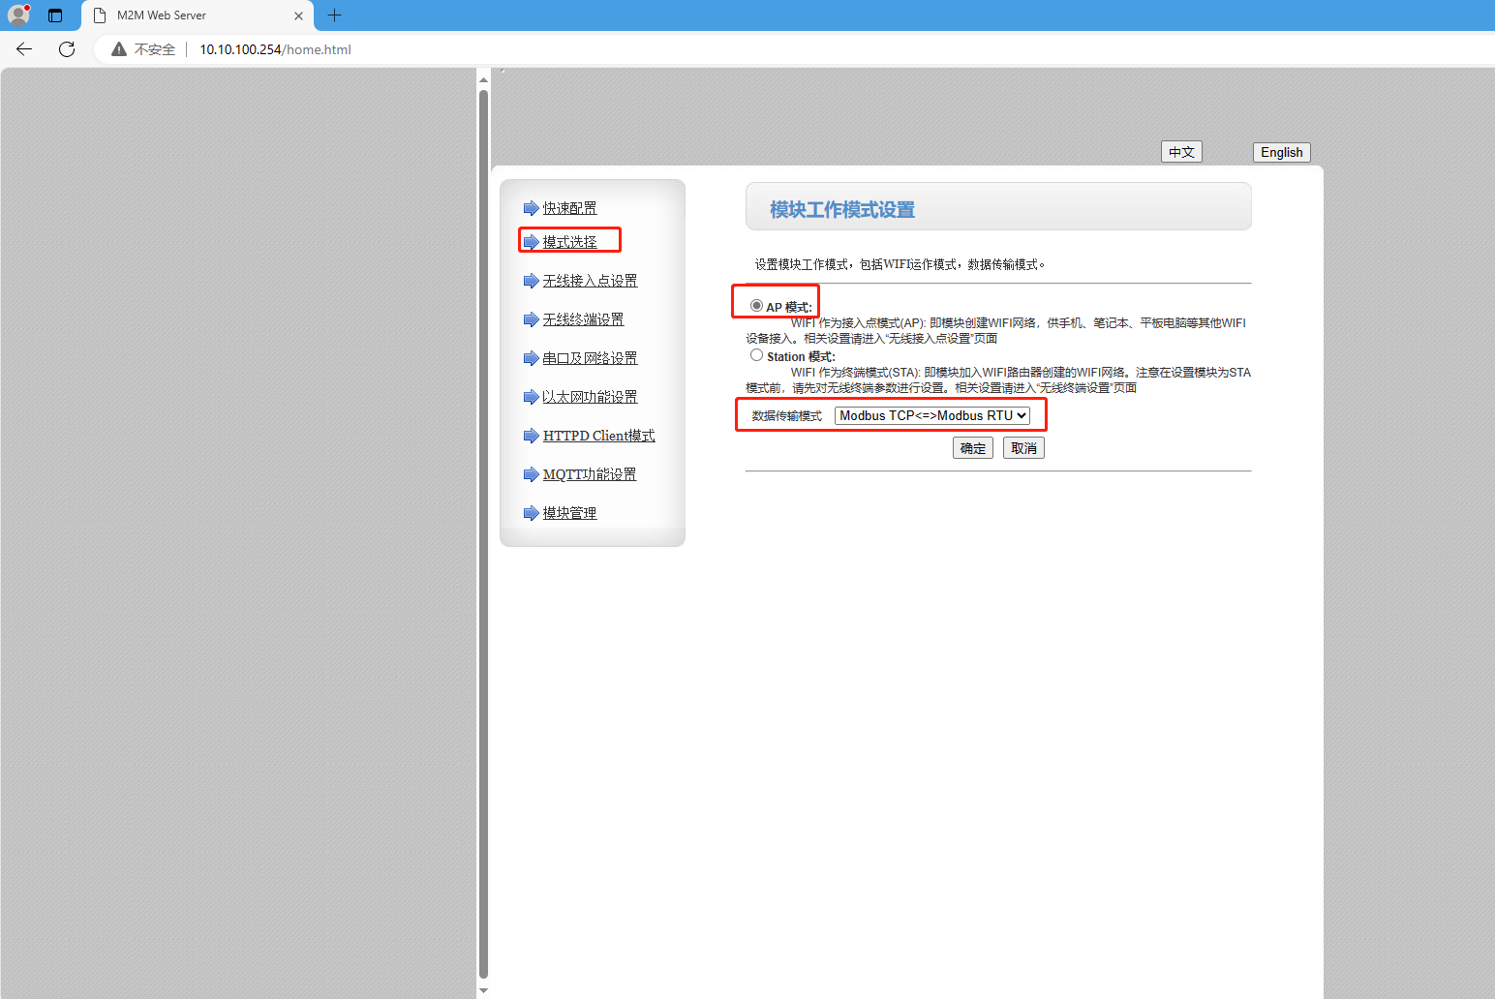Viewport: 1495px width, 999px height.
Task: Go to 串口及网络设置 page
Action: (x=590, y=358)
